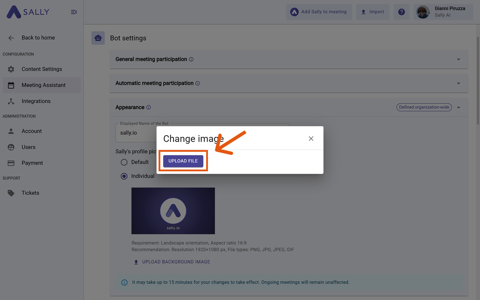Collapse the sidebar using the menu icon

click(74, 12)
